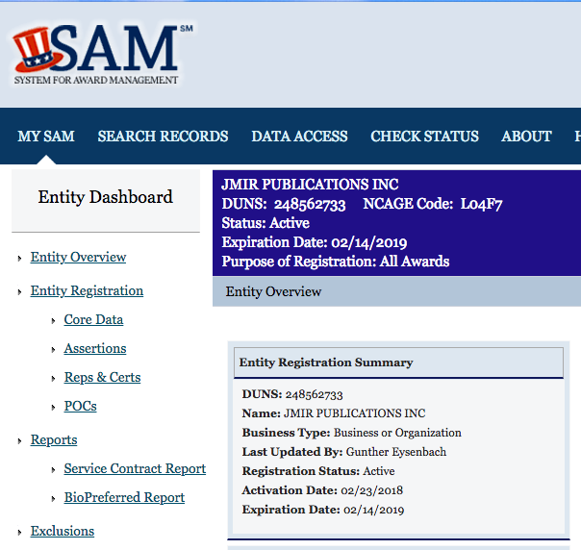Toggle the arrow beside Exclusions
The height and width of the screenshot is (550, 581).
pos(20,533)
